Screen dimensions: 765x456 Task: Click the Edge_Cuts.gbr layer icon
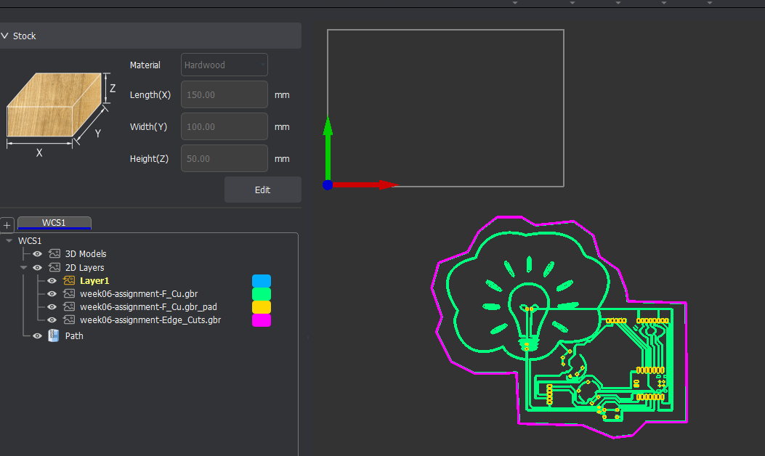pyautogui.click(x=69, y=320)
